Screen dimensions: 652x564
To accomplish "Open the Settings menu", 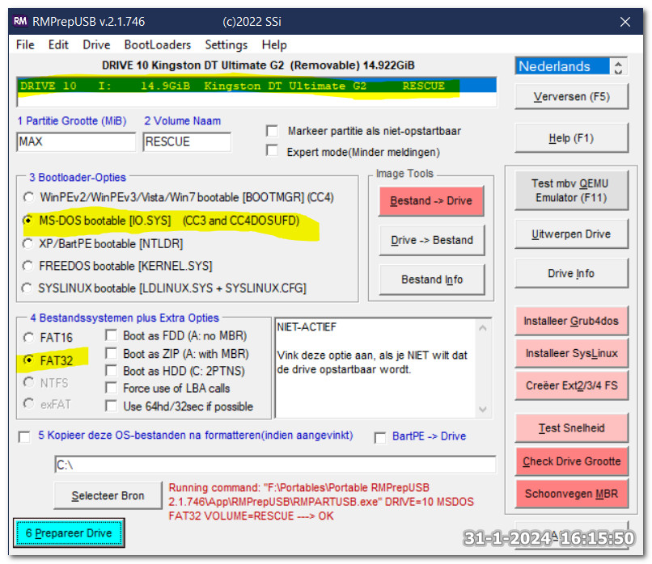I will pos(227,45).
